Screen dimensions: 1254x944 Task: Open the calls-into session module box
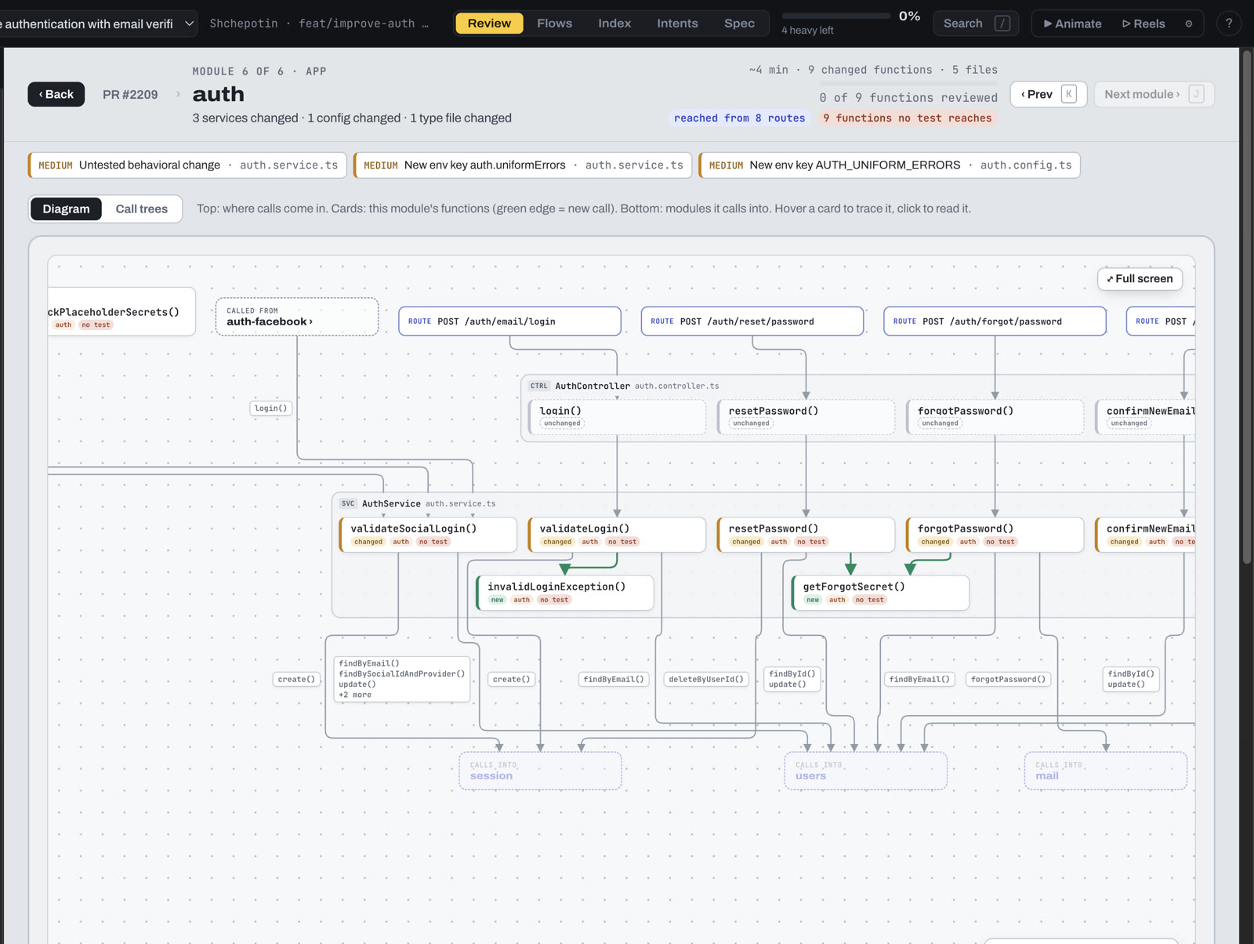(x=541, y=771)
